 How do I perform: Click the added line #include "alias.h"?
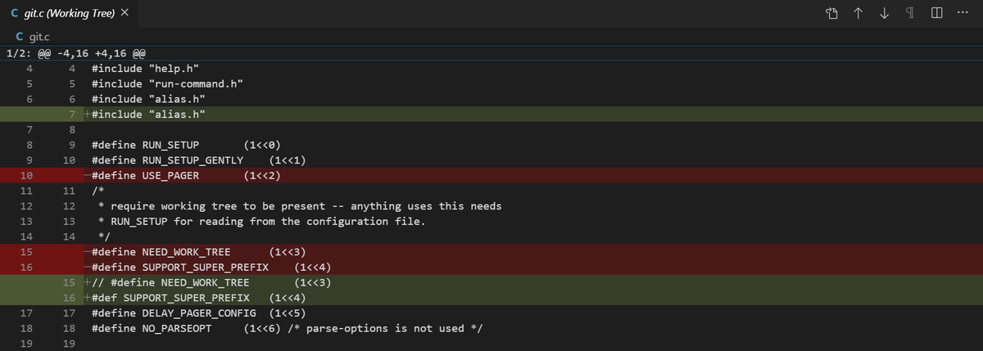pyautogui.click(x=147, y=114)
